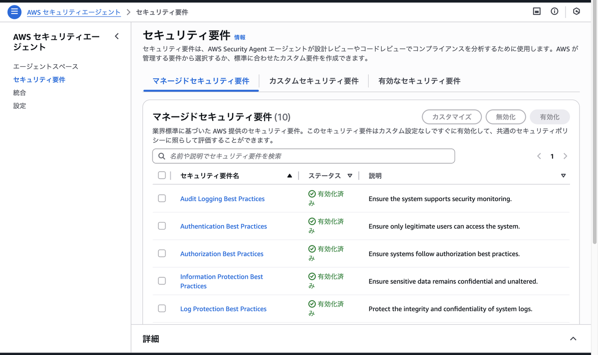Go to previous page arrow
The height and width of the screenshot is (355, 598).
click(539, 156)
